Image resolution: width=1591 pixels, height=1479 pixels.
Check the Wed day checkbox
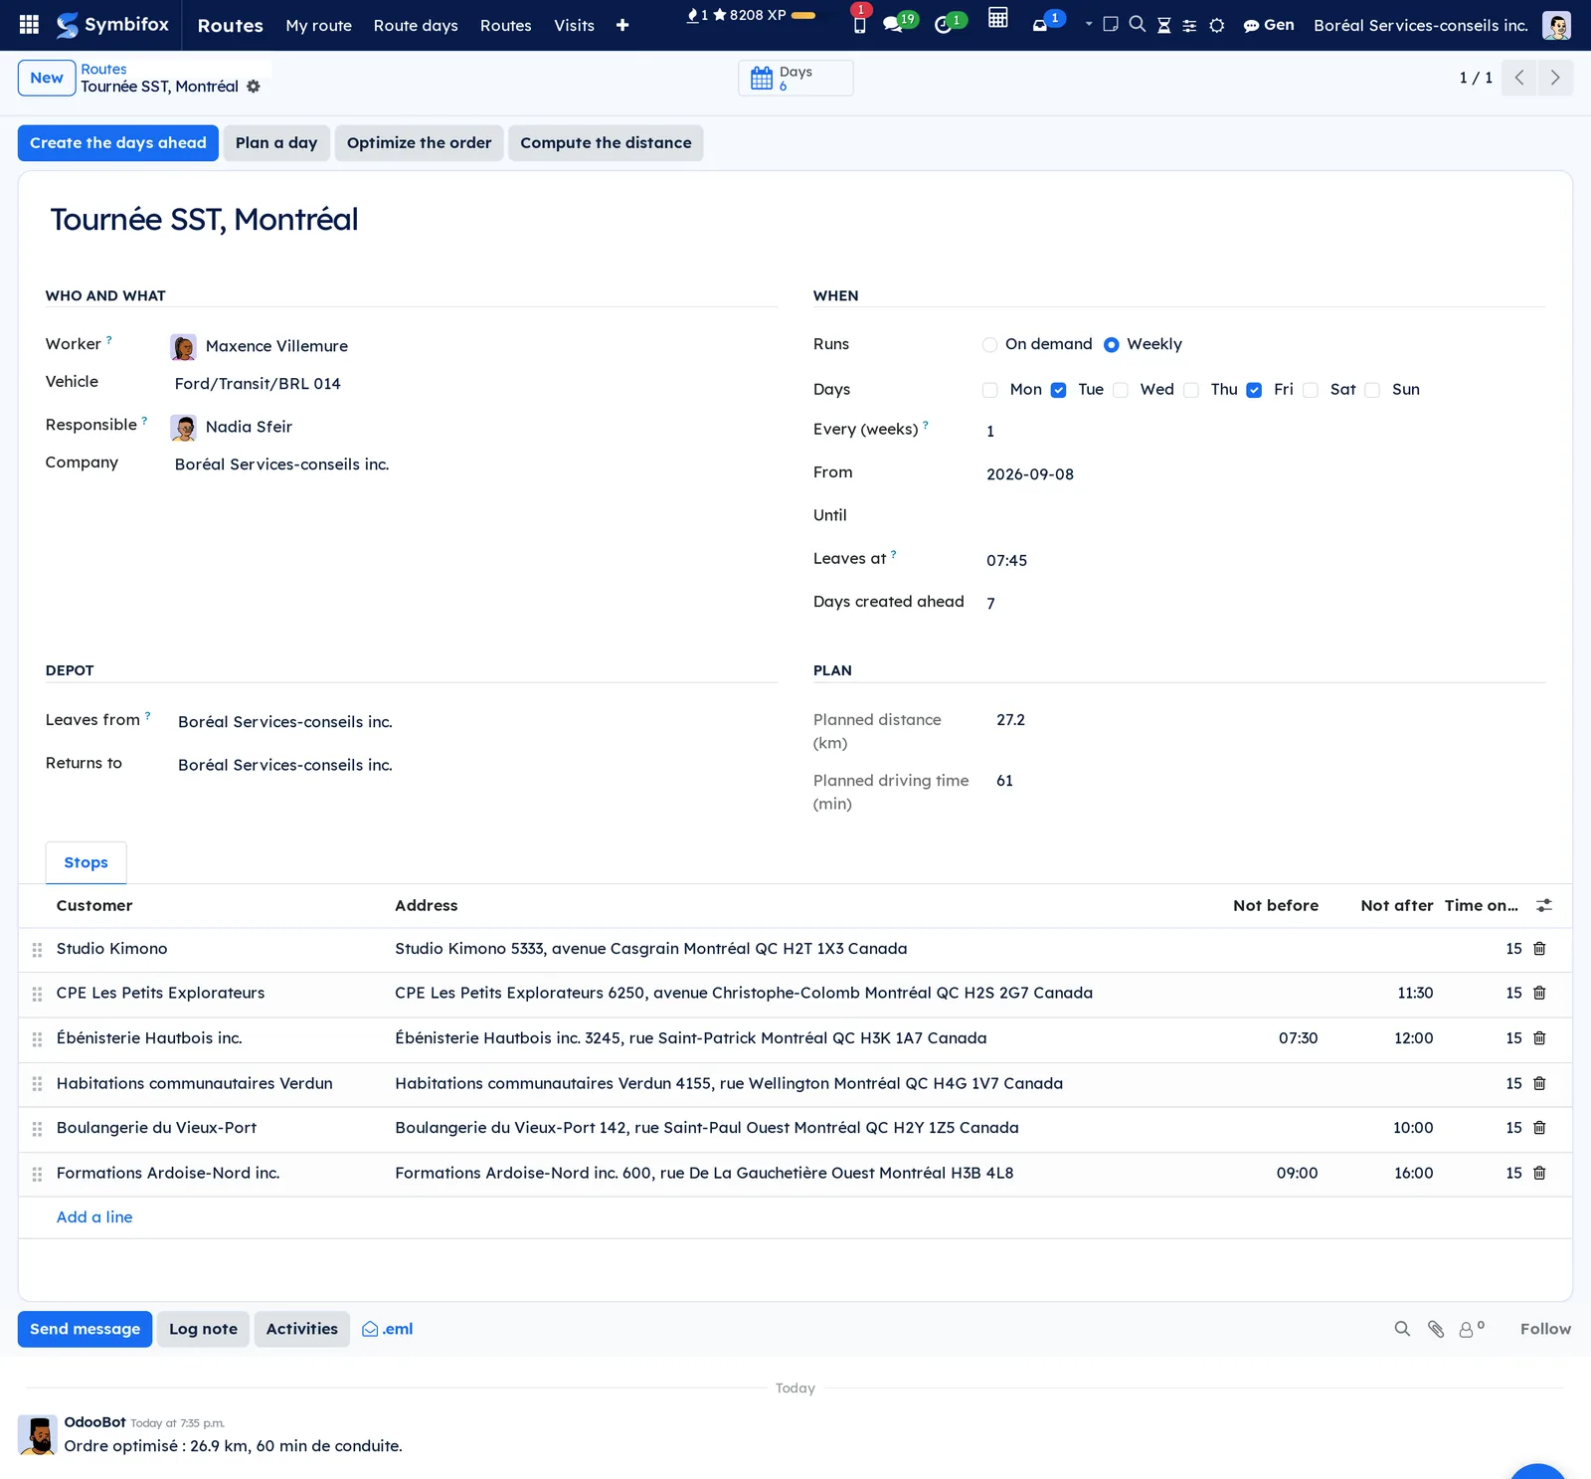coord(1121,390)
